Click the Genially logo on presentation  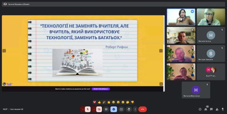click(x=7, y=84)
